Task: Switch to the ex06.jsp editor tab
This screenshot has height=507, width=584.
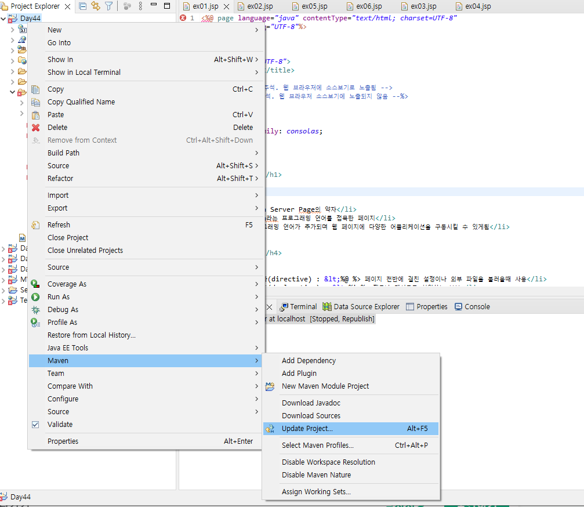Action: pyautogui.click(x=369, y=6)
